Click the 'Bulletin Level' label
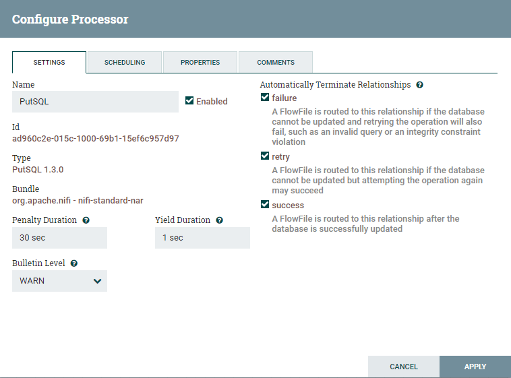The image size is (511, 378). click(x=38, y=263)
